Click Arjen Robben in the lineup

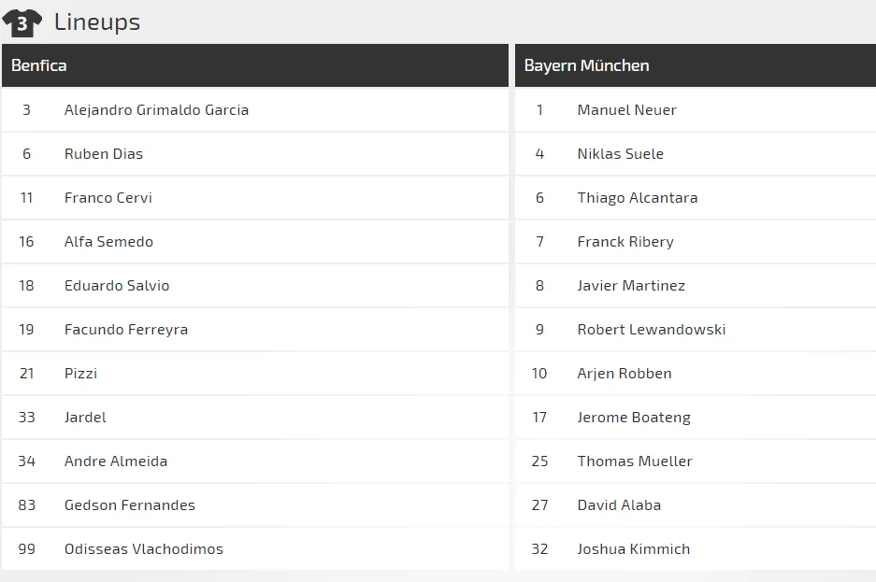pos(624,373)
